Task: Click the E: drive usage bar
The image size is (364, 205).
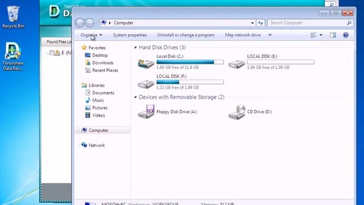Action: tap(280, 62)
